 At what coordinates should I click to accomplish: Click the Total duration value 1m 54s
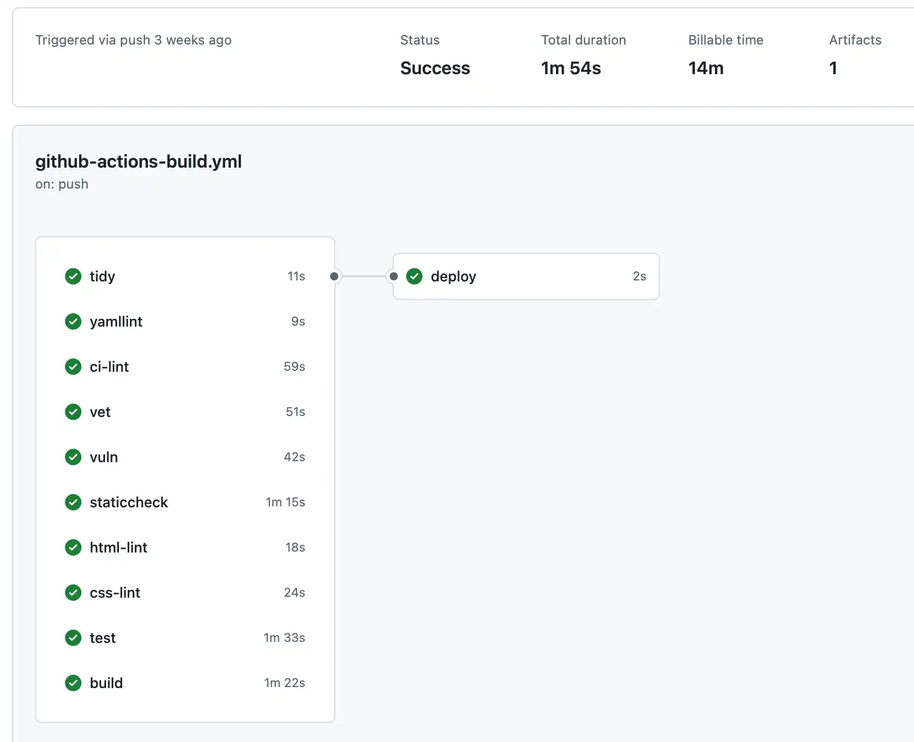coord(571,68)
